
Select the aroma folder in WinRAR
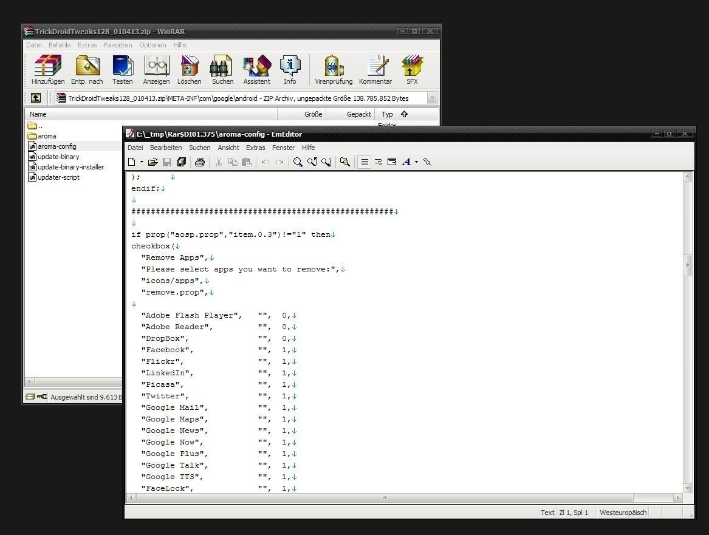pyautogui.click(x=42, y=136)
